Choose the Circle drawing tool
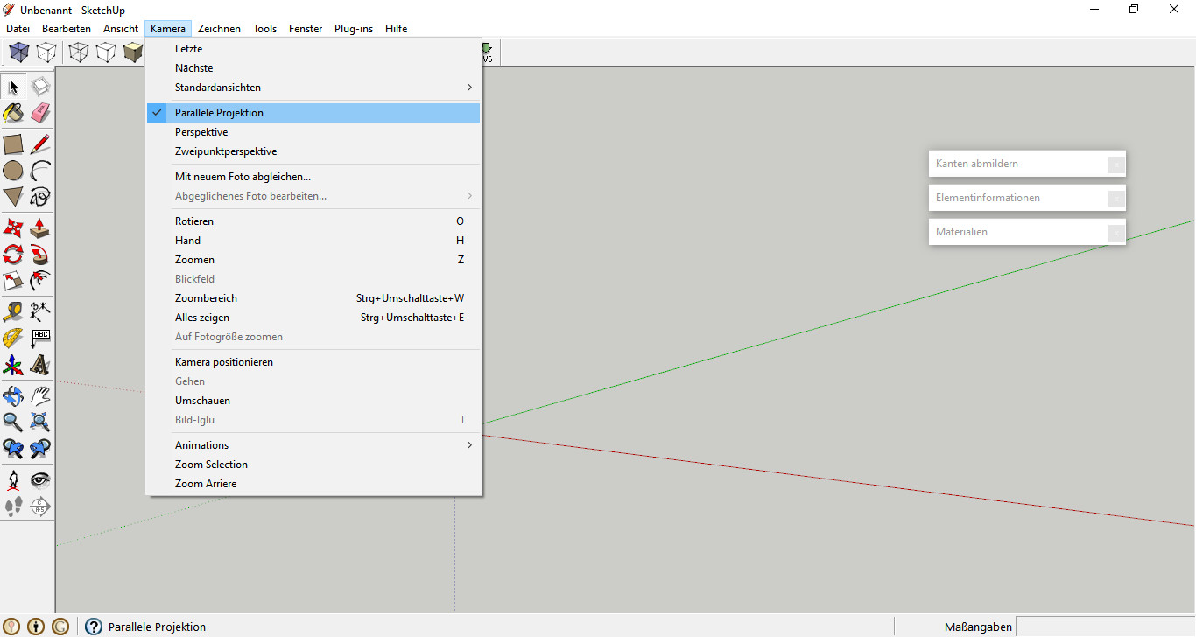Viewport: 1196px width, 637px height. [x=13, y=170]
